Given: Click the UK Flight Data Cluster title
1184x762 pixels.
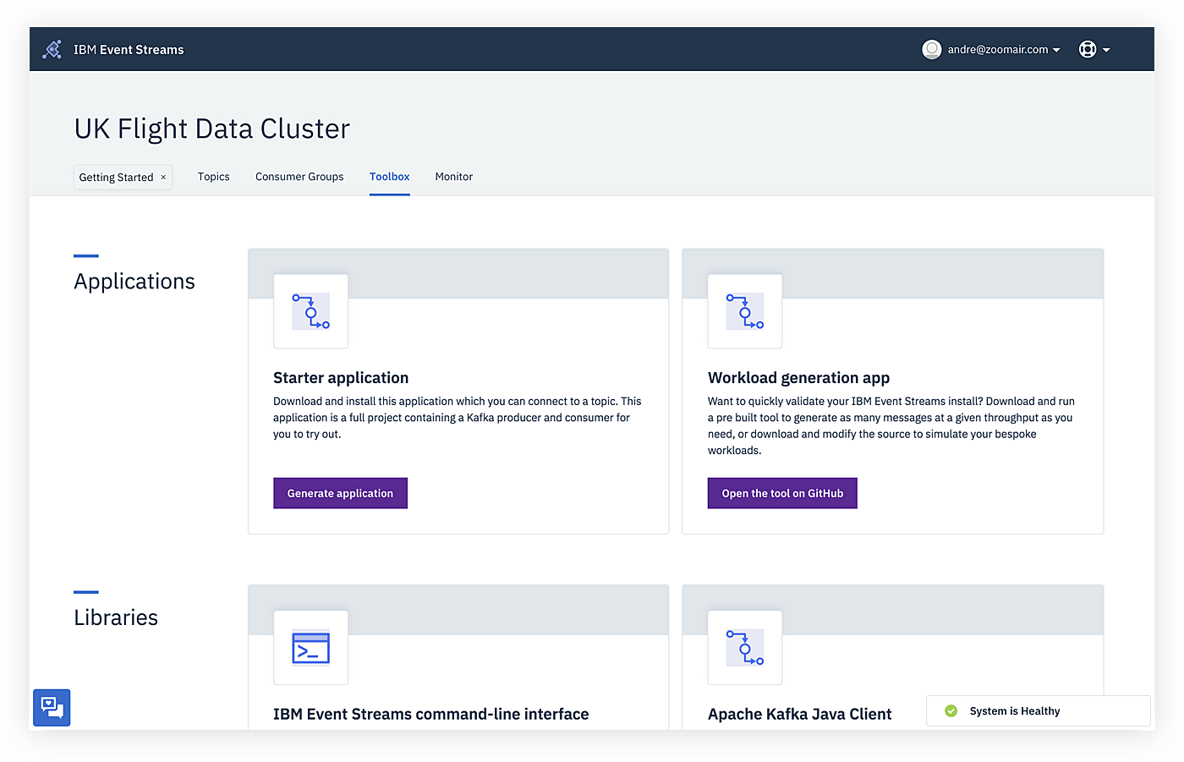Looking at the screenshot, I should tap(211, 129).
